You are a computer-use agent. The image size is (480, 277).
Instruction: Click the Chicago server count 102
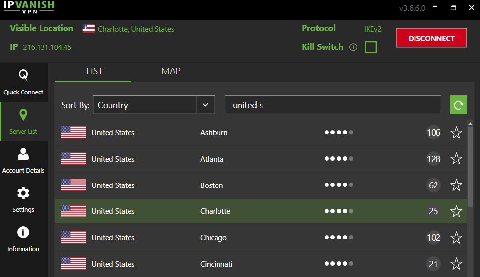tap(434, 237)
